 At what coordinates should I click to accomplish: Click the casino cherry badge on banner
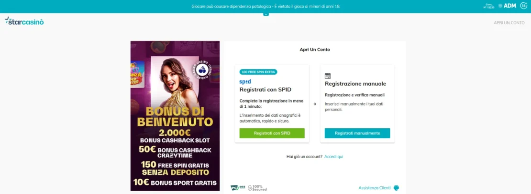[202, 70]
